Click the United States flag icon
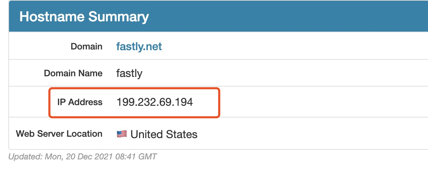 pyautogui.click(x=121, y=134)
